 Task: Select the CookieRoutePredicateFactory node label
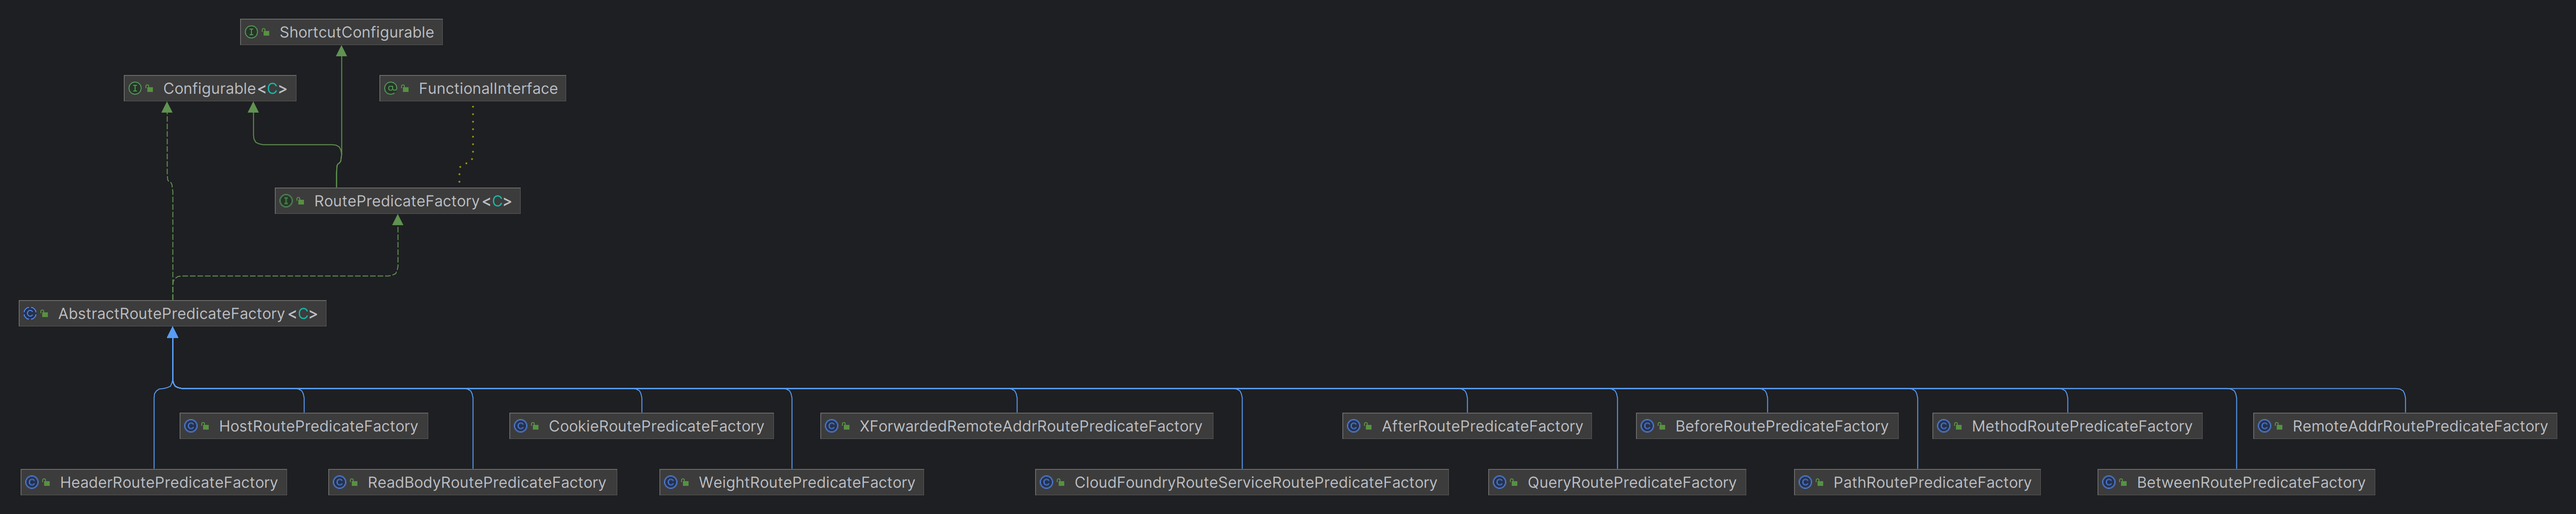[656, 426]
